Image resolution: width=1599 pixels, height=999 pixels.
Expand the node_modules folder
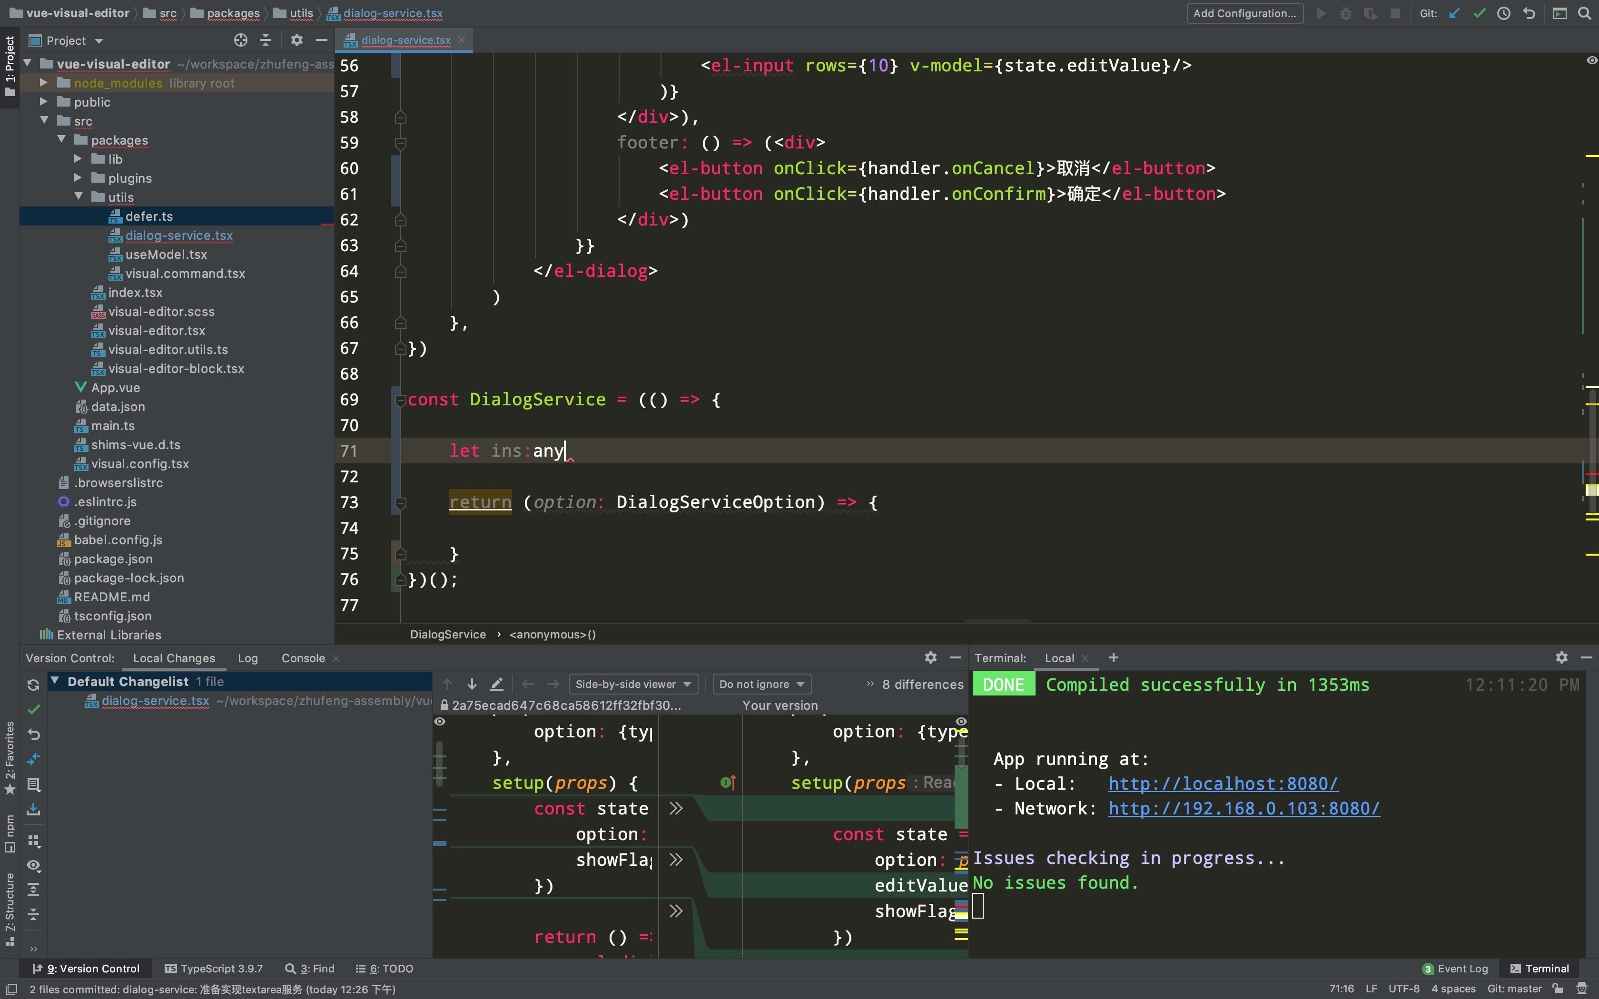pos(44,83)
